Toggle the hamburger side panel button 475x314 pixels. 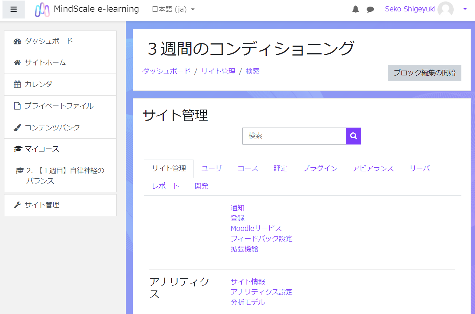[14, 10]
